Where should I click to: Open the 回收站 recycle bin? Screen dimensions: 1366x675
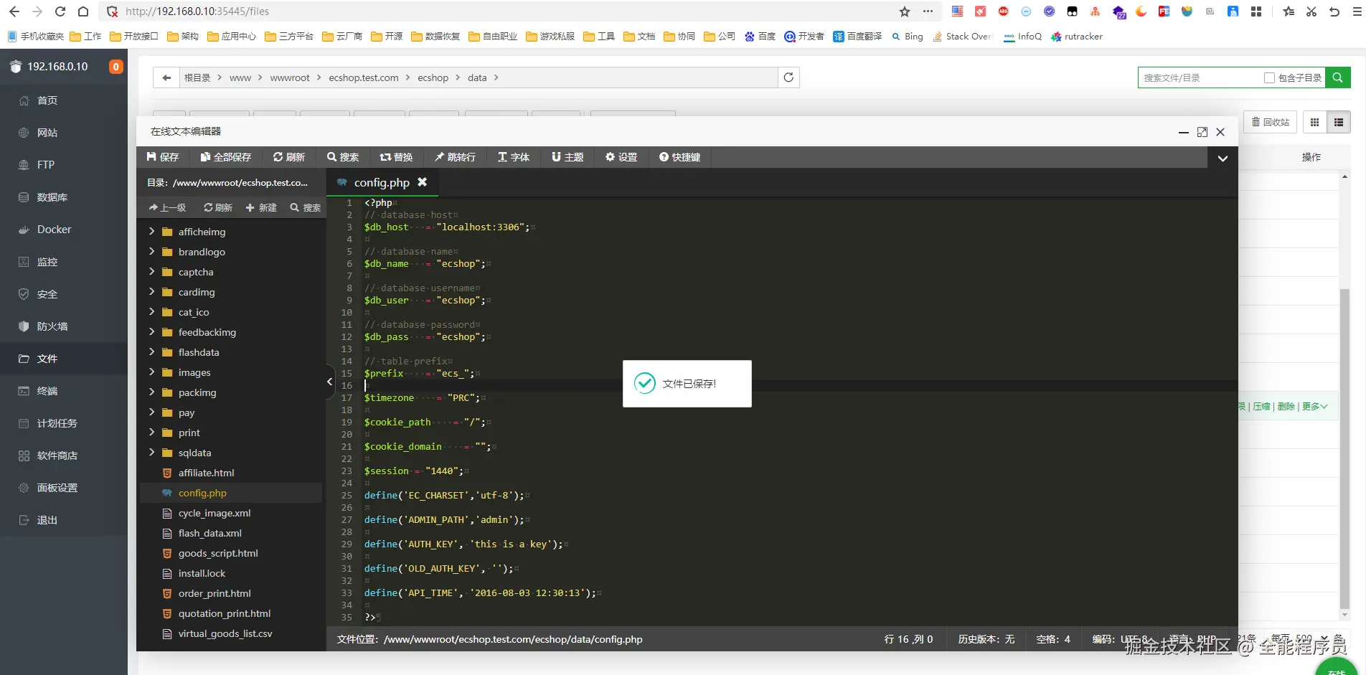(x=1271, y=122)
